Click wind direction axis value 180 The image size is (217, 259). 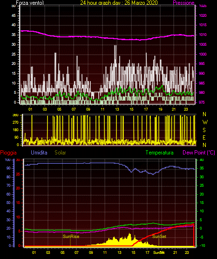point(15,130)
